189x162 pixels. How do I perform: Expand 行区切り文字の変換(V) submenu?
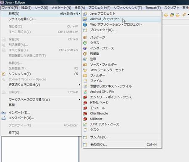click(x=41, y=85)
